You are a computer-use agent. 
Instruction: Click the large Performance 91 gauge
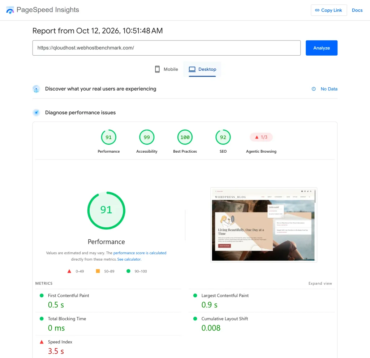pyautogui.click(x=106, y=210)
